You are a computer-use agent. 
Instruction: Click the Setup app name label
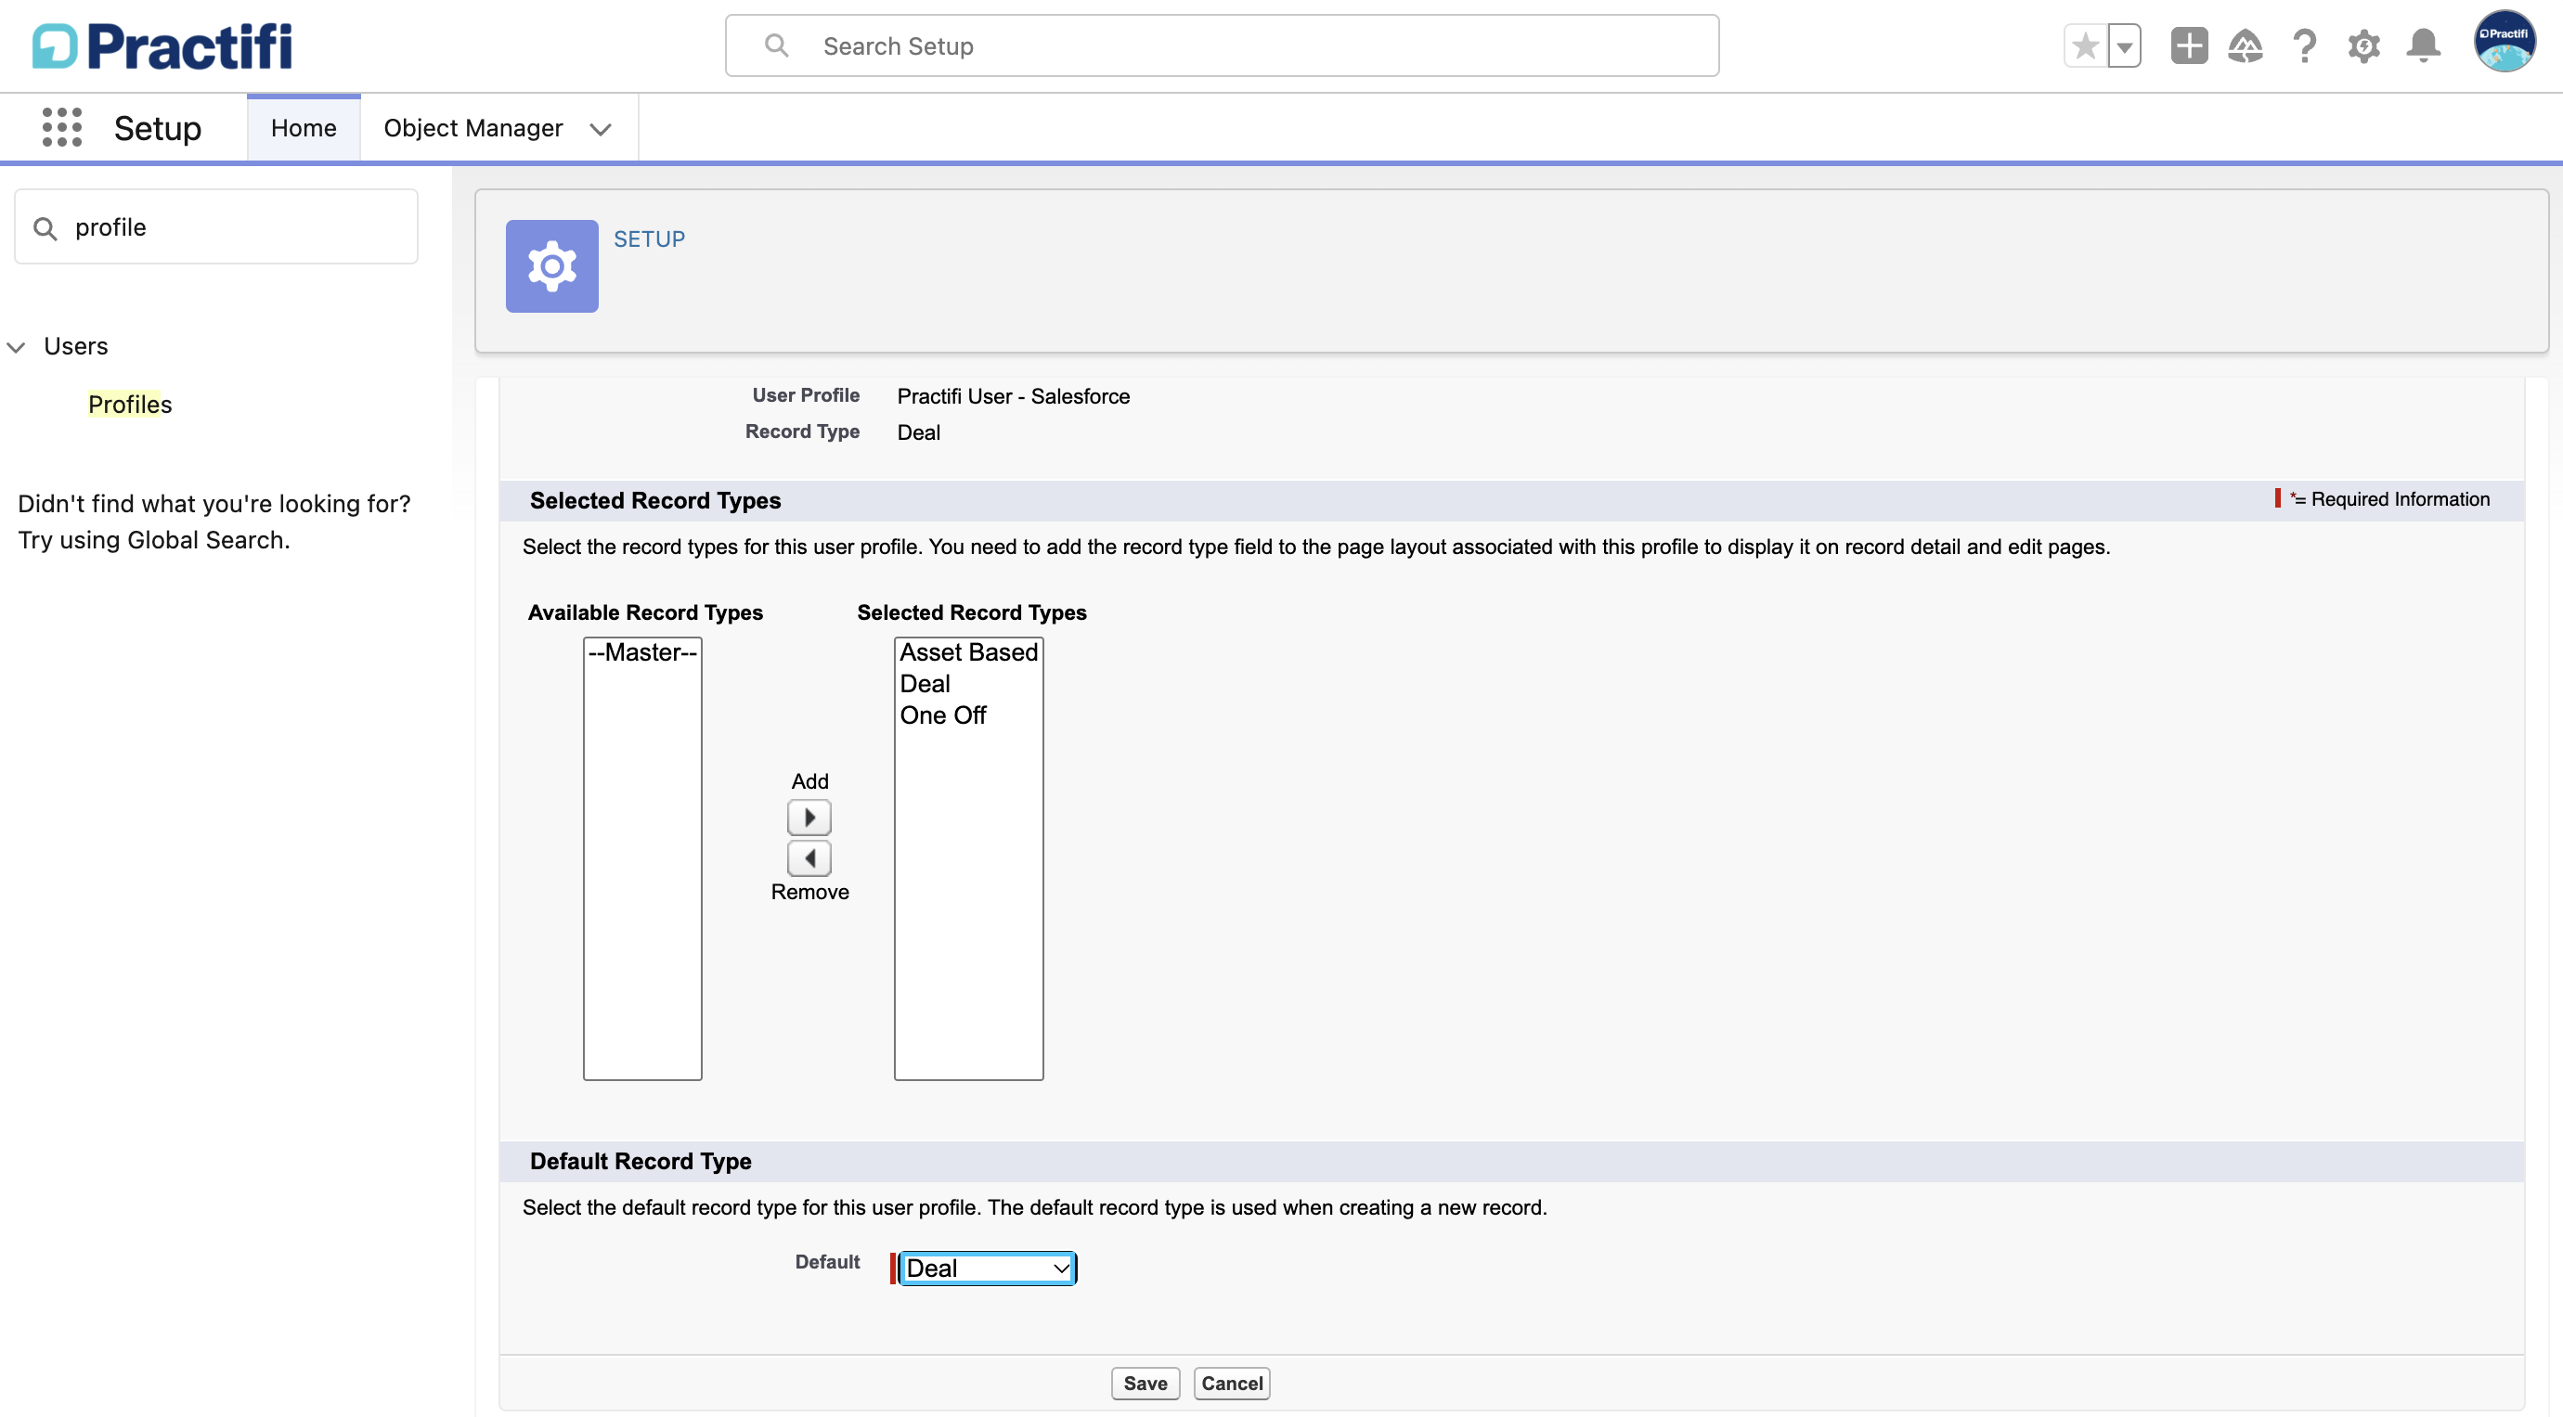(157, 128)
